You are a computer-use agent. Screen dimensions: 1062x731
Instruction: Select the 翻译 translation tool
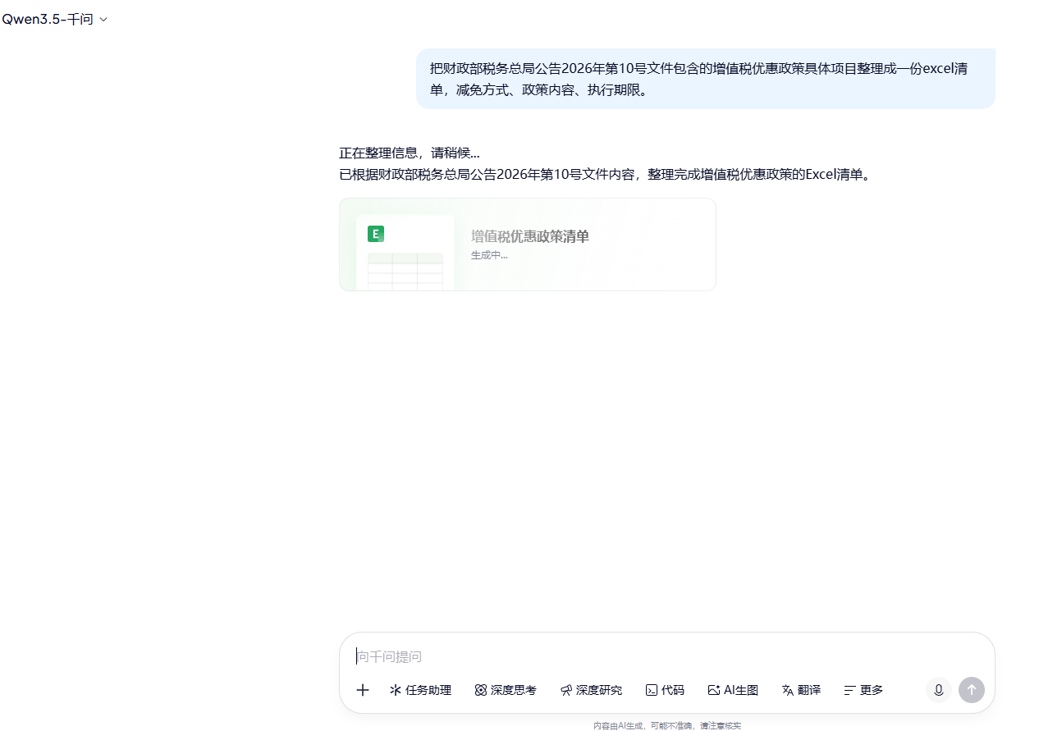(800, 690)
